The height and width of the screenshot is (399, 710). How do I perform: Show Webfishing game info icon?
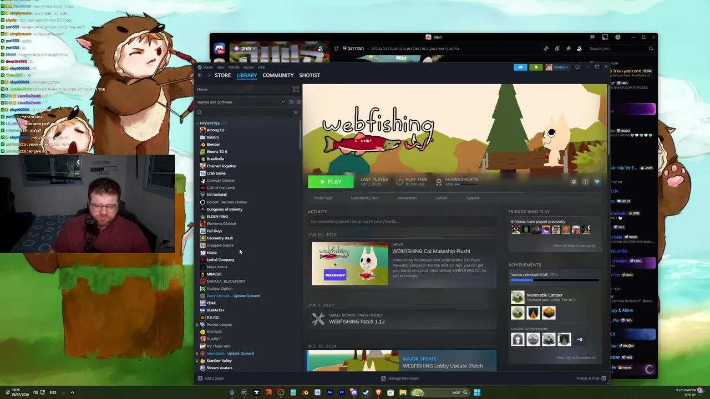tap(585, 182)
